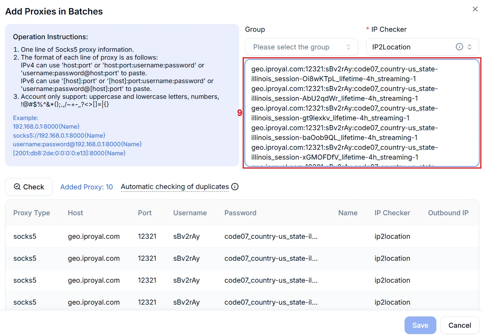Save the batch of proxies
This screenshot has width=483, height=336.
[x=420, y=325]
